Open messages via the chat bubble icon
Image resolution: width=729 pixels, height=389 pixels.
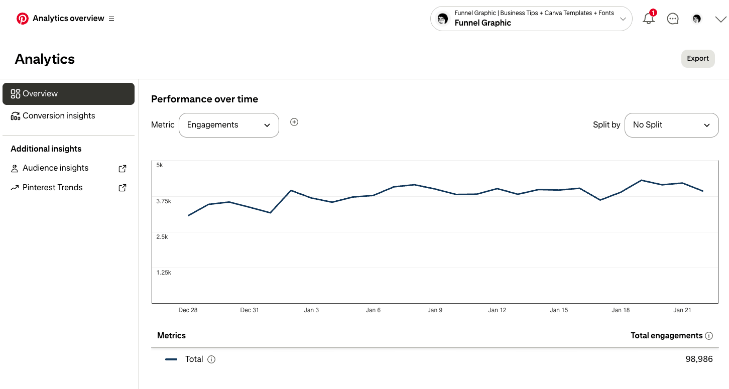point(673,19)
